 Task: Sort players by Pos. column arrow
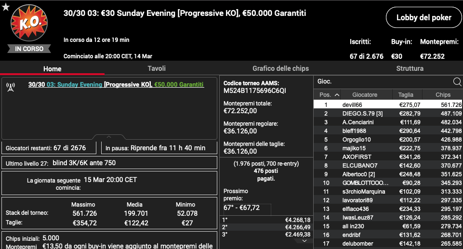point(337,95)
